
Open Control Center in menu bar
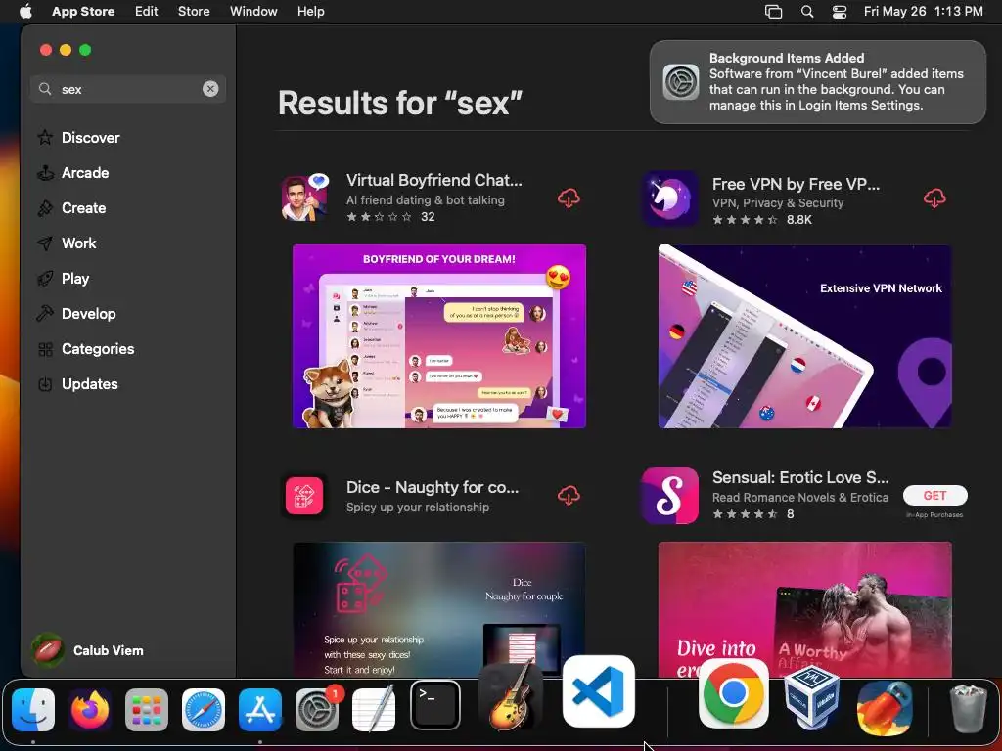839,12
